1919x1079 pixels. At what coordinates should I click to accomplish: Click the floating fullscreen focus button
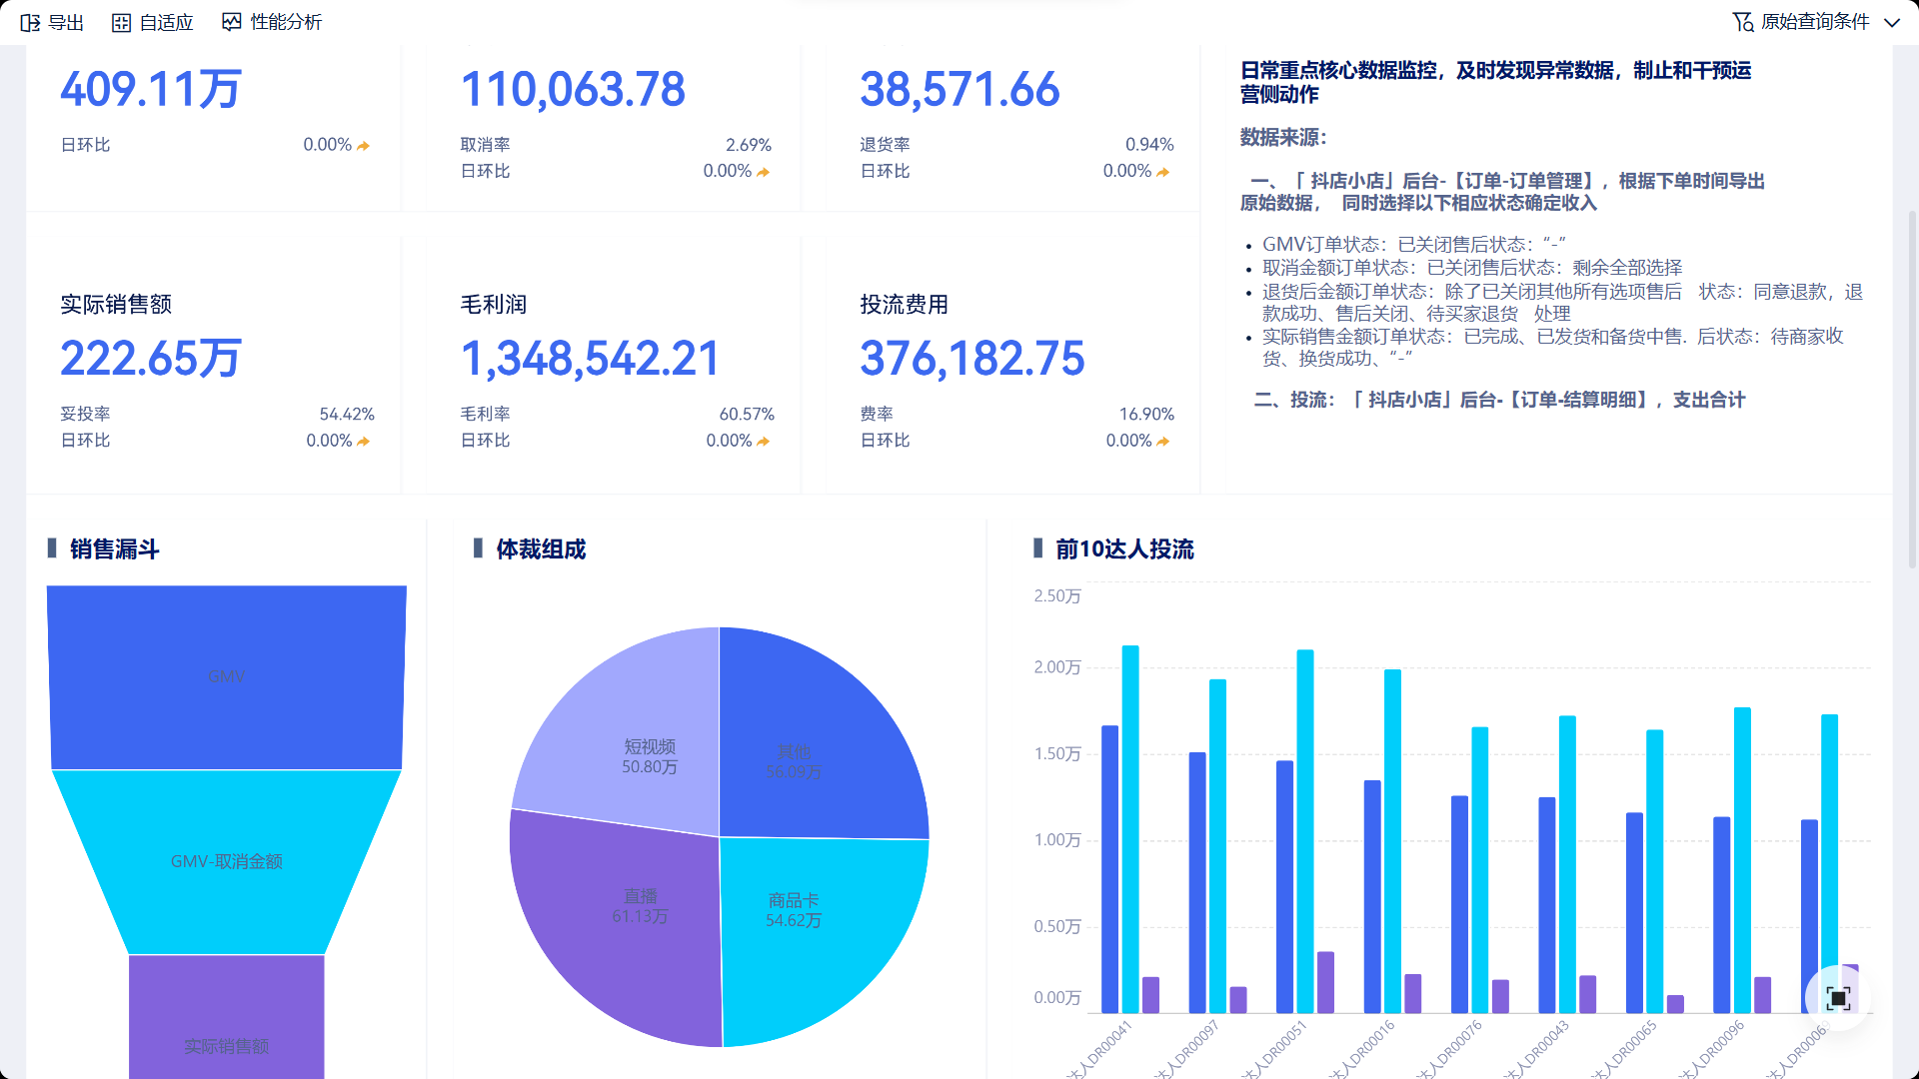tap(1837, 997)
